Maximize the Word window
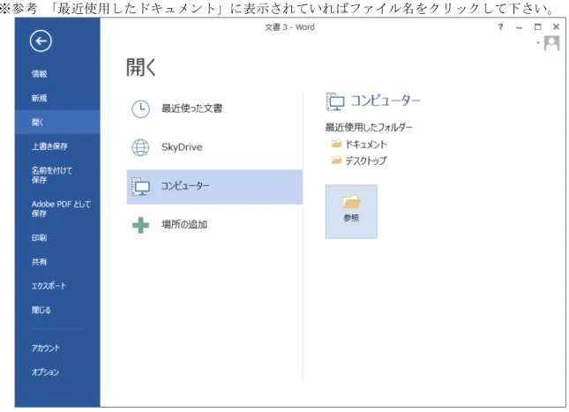The image size is (569, 412). pyautogui.click(x=538, y=26)
